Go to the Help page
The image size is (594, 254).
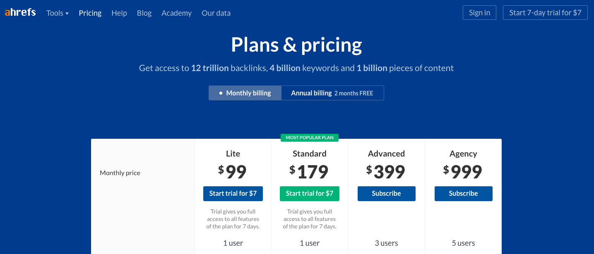point(119,13)
